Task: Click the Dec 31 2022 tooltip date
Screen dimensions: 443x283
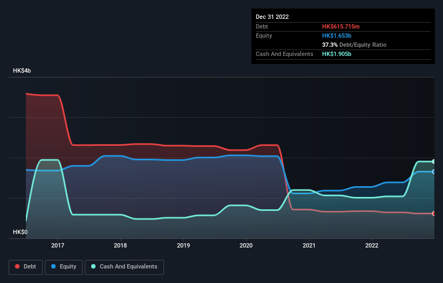Action: tap(272, 17)
